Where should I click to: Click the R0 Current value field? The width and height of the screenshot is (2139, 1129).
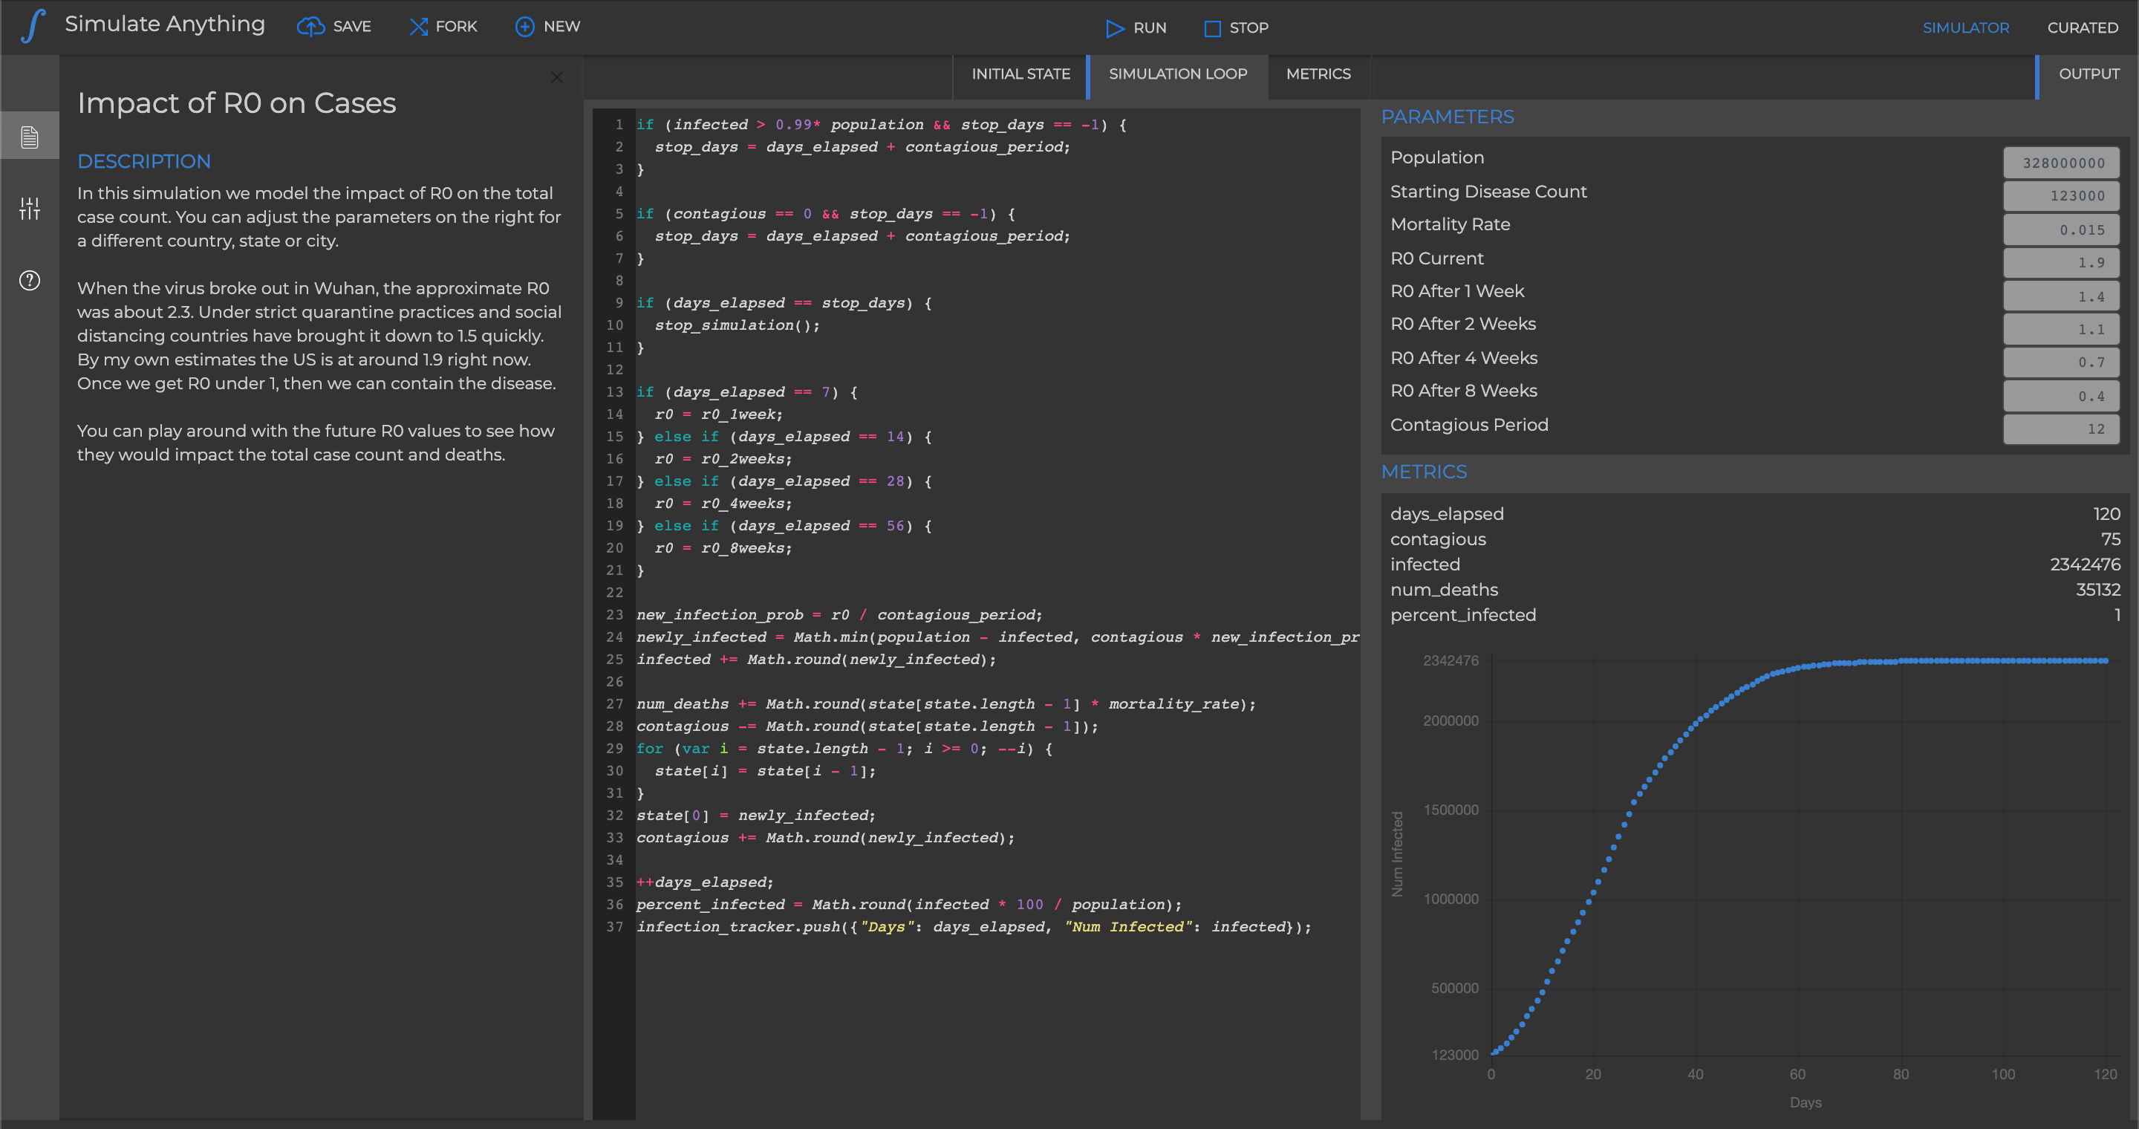(x=2061, y=262)
